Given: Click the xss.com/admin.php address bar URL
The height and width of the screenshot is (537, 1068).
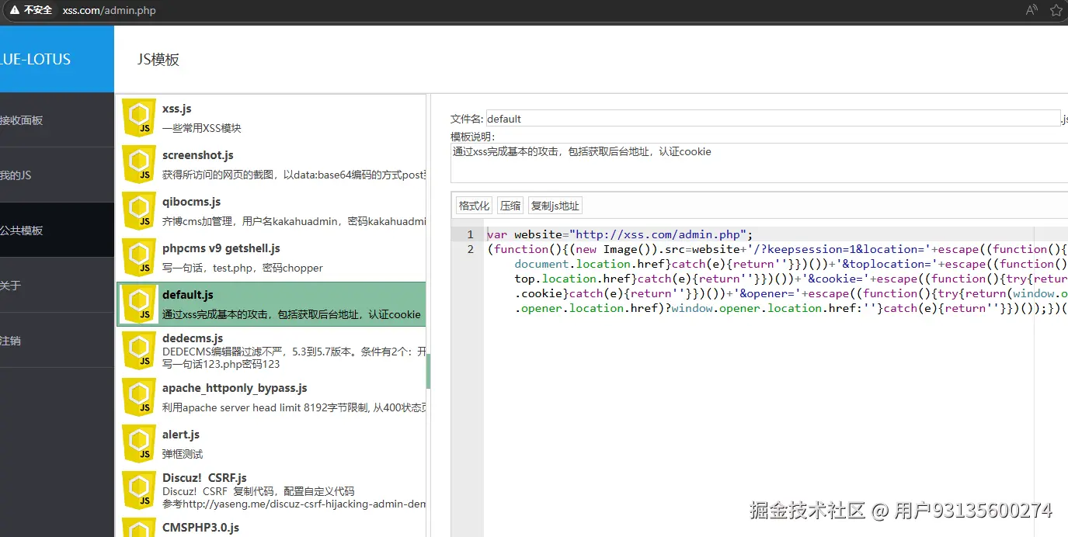Looking at the screenshot, I should [109, 10].
